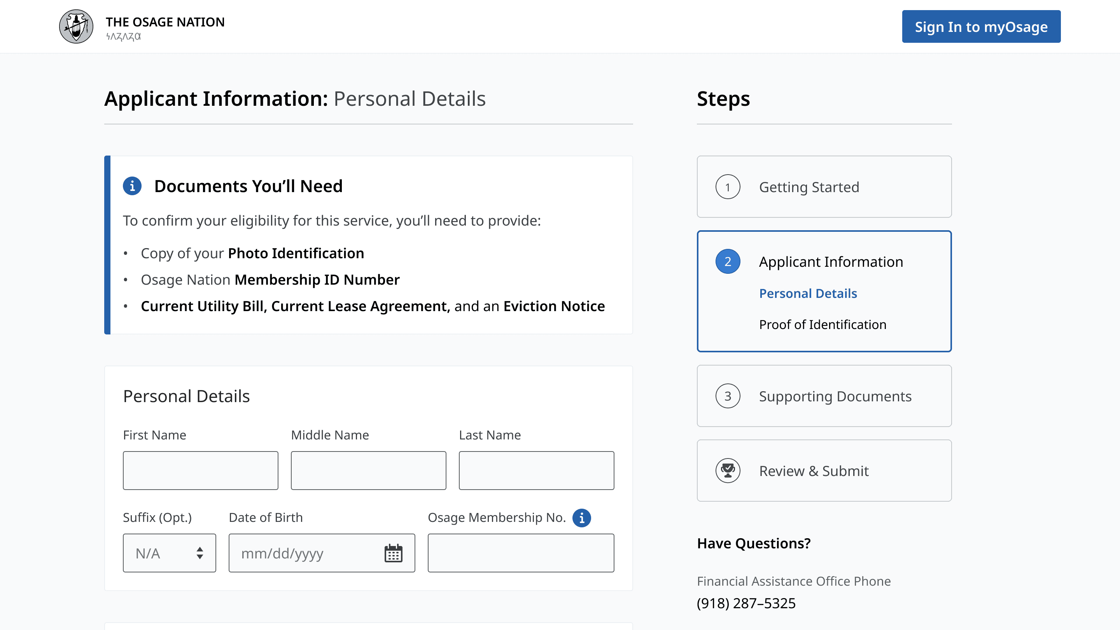Click the Suffix dropdown arrows

point(199,553)
